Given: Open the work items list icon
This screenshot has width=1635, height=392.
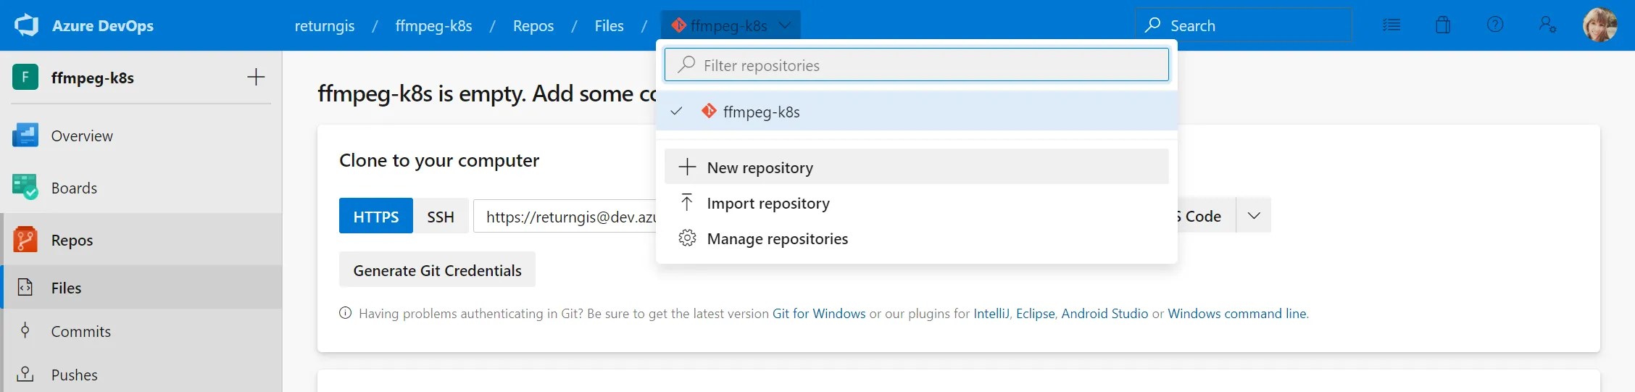Looking at the screenshot, I should tap(1391, 25).
